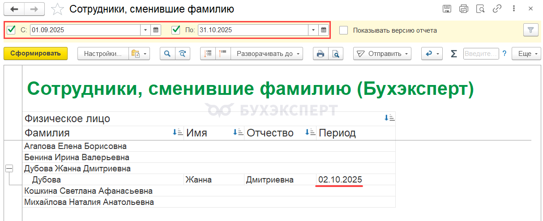Add report to favorites with star icon
The image size is (543, 221).
pos(57,9)
